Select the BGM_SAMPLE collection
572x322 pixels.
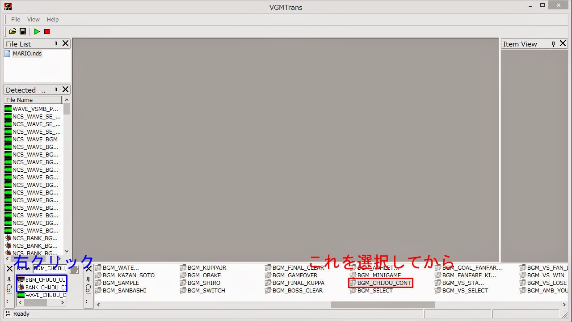pyautogui.click(x=121, y=283)
